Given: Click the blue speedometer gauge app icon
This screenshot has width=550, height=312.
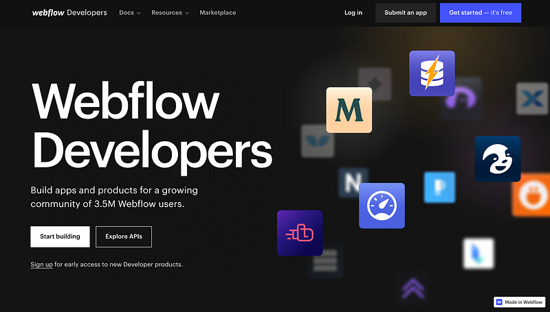Looking at the screenshot, I should tap(382, 206).
